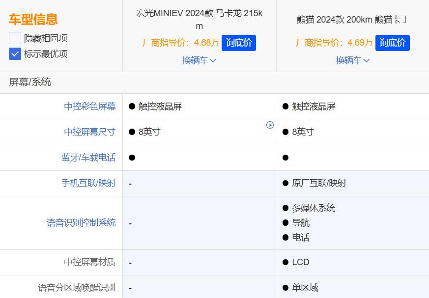The width and height of the screenshot is (429, 298).
Task: Click 原厂互联/映射 cell for 熊猫
Action: (318, 183)
